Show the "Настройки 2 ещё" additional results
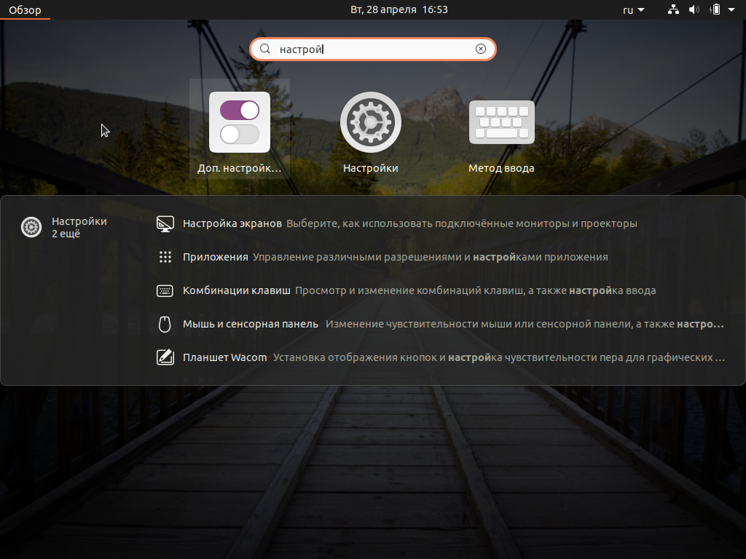 pos(64,227)
